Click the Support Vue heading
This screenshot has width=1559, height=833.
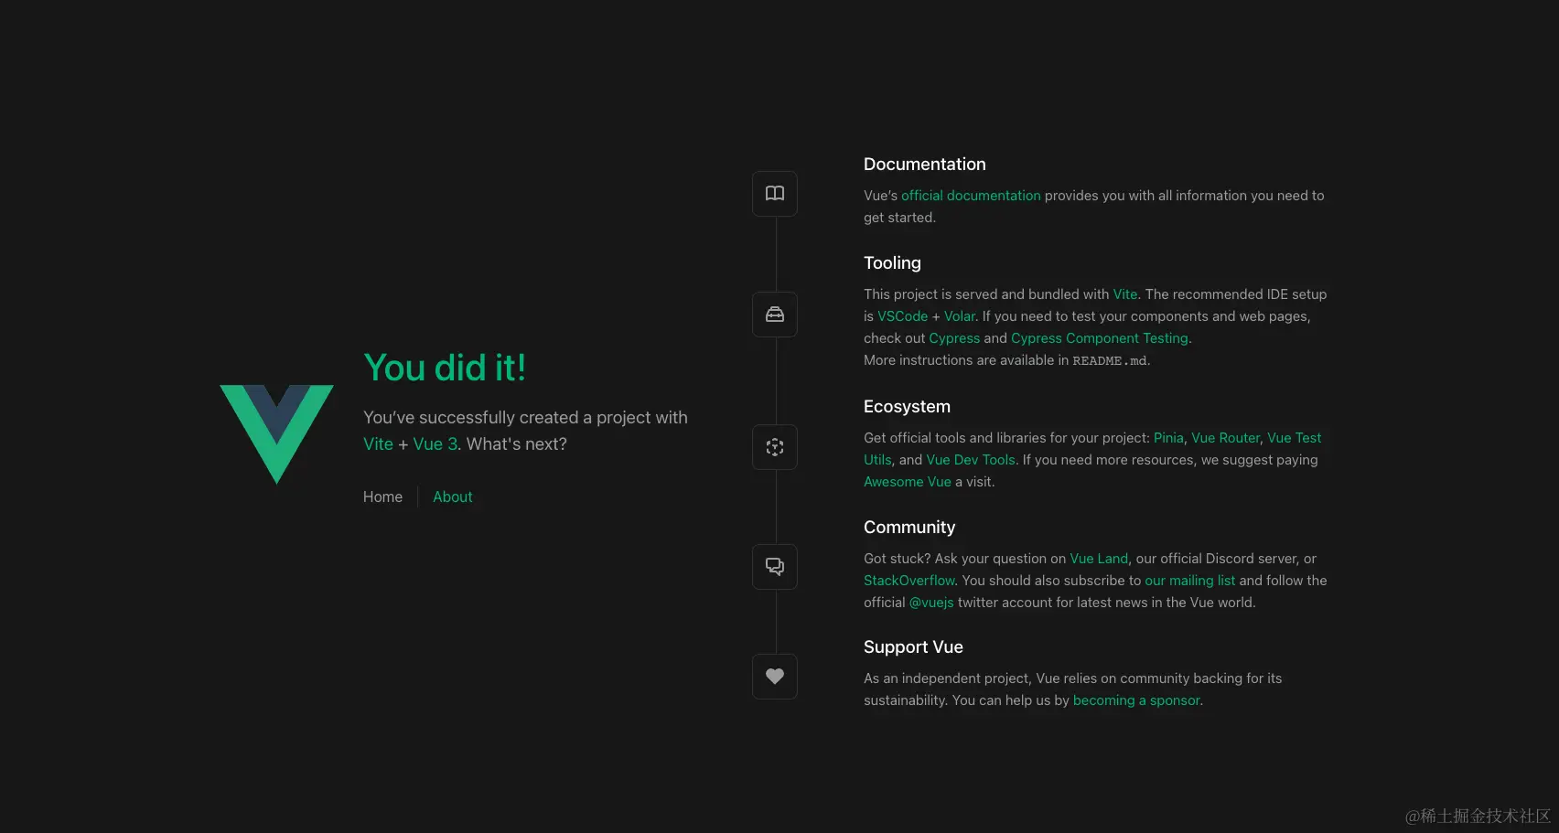(x=913, y=647)
